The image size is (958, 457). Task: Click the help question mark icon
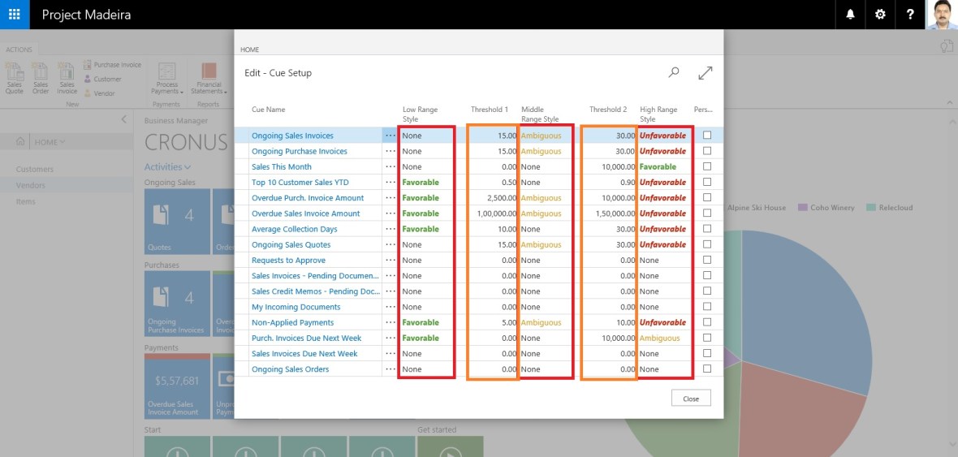coord(910,15)
